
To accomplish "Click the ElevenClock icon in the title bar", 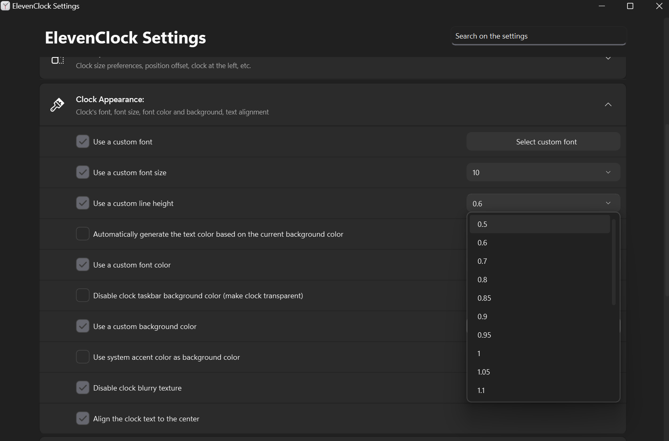I will pos(5,6).
